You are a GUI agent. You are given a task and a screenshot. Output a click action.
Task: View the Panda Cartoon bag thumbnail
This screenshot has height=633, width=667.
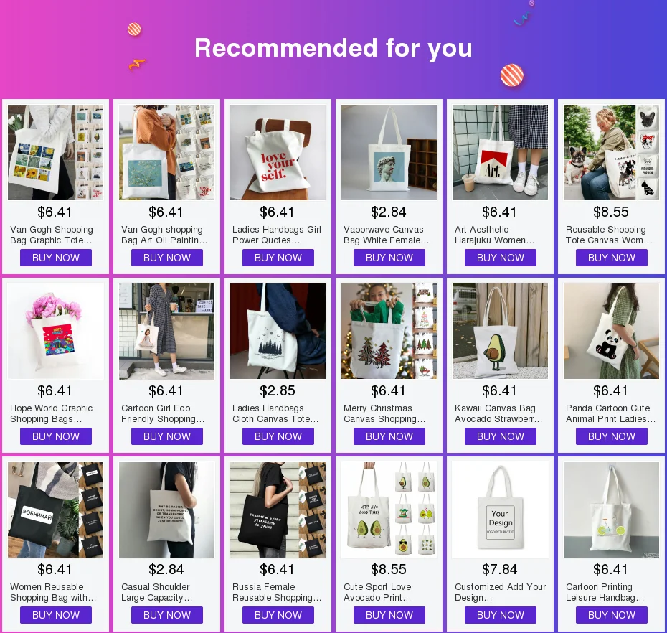point(611,331)
